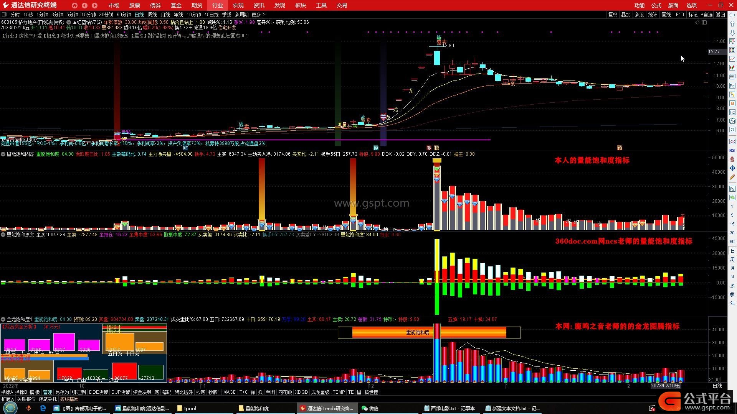Open the 股票 menu

coord(134,5)
